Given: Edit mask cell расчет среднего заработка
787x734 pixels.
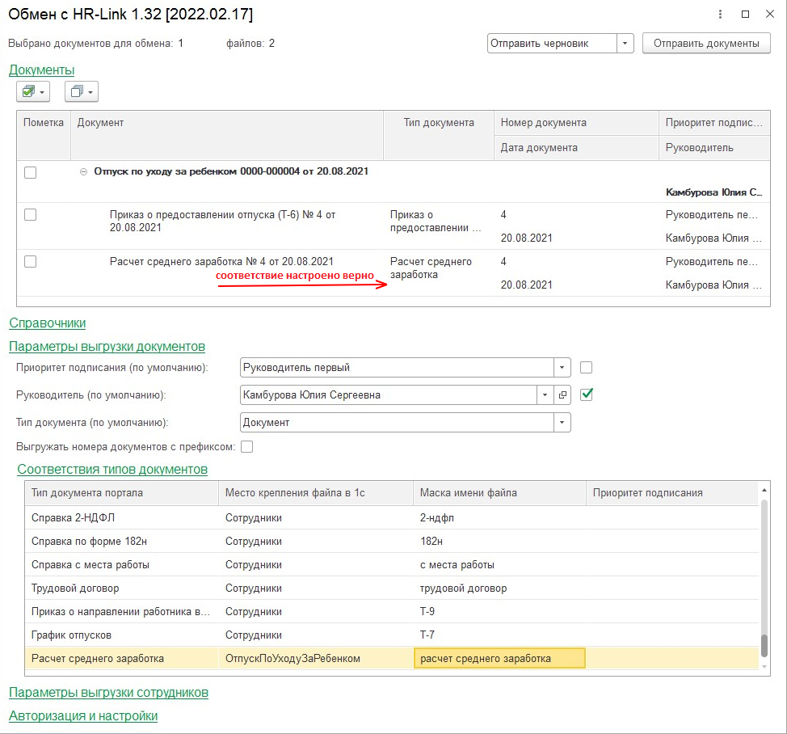Looking at the screenshot, I should pyautogui.click(x=499, y=659).
